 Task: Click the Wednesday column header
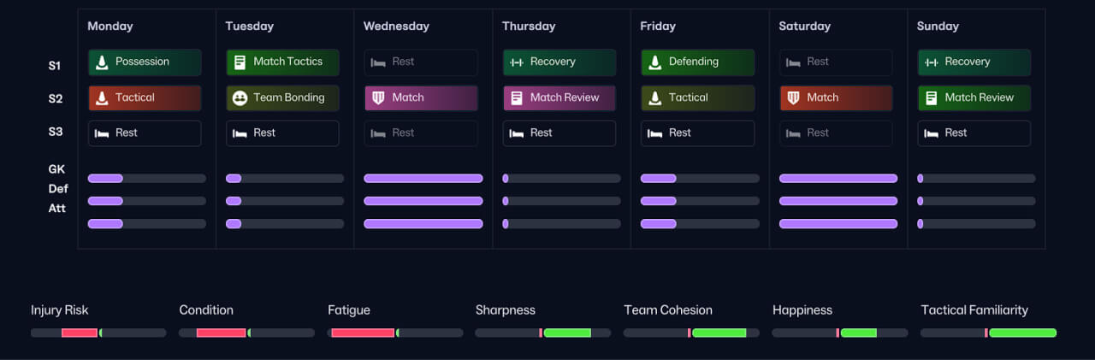(396, 26)
